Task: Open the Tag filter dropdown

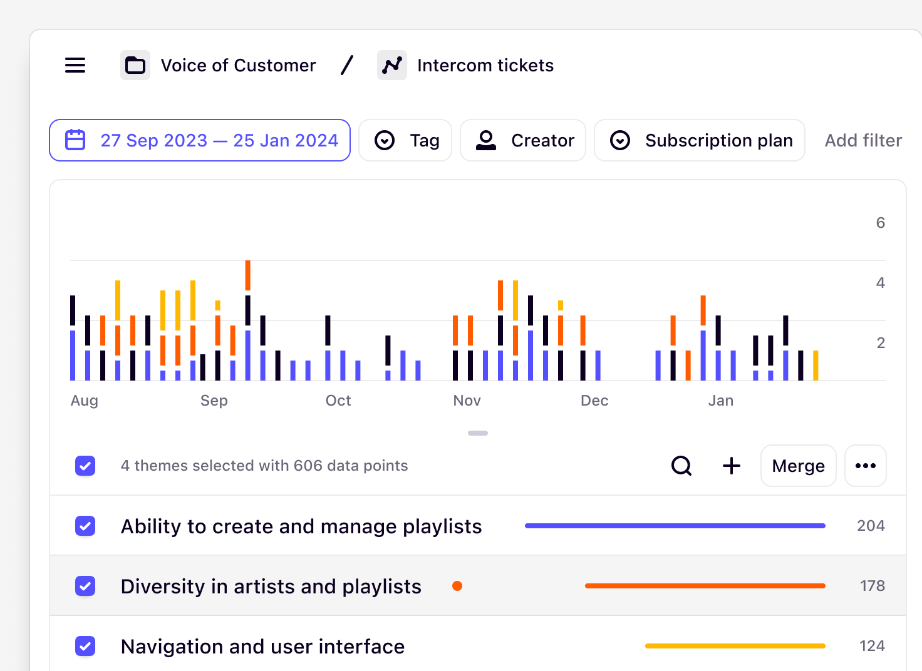Action: (x=405, y=140)
